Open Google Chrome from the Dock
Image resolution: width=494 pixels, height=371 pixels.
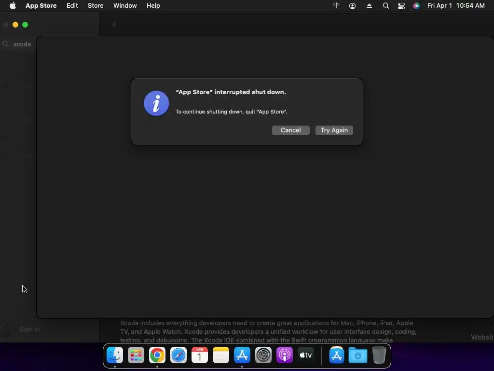(157, 355)
